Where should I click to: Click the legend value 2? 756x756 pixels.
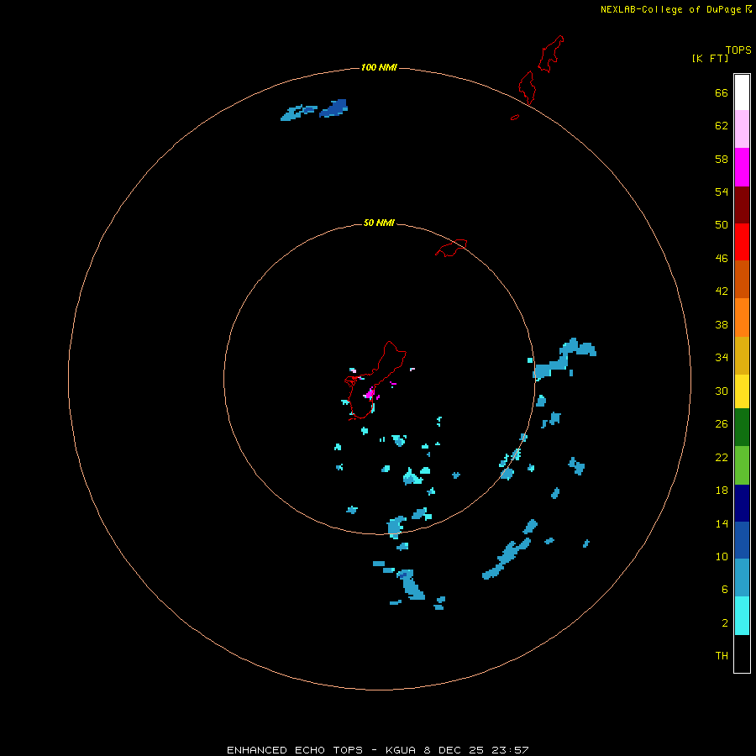724,623
